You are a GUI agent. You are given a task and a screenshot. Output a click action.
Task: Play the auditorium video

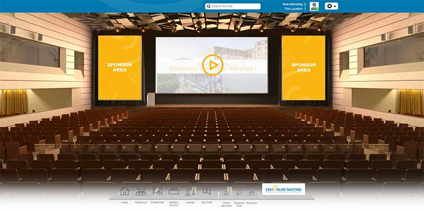coord(213,65)
